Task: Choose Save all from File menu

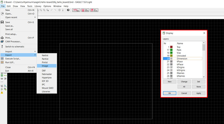Action: (x=19, y=29)
